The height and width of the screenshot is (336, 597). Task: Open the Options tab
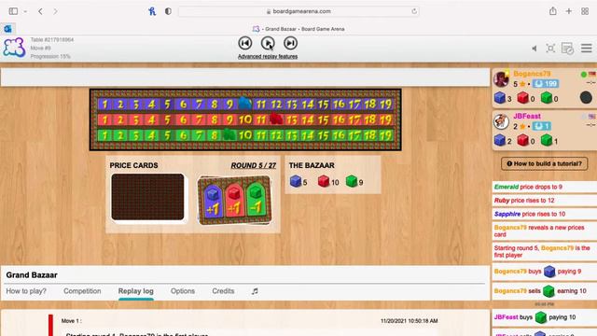[183, 291]
